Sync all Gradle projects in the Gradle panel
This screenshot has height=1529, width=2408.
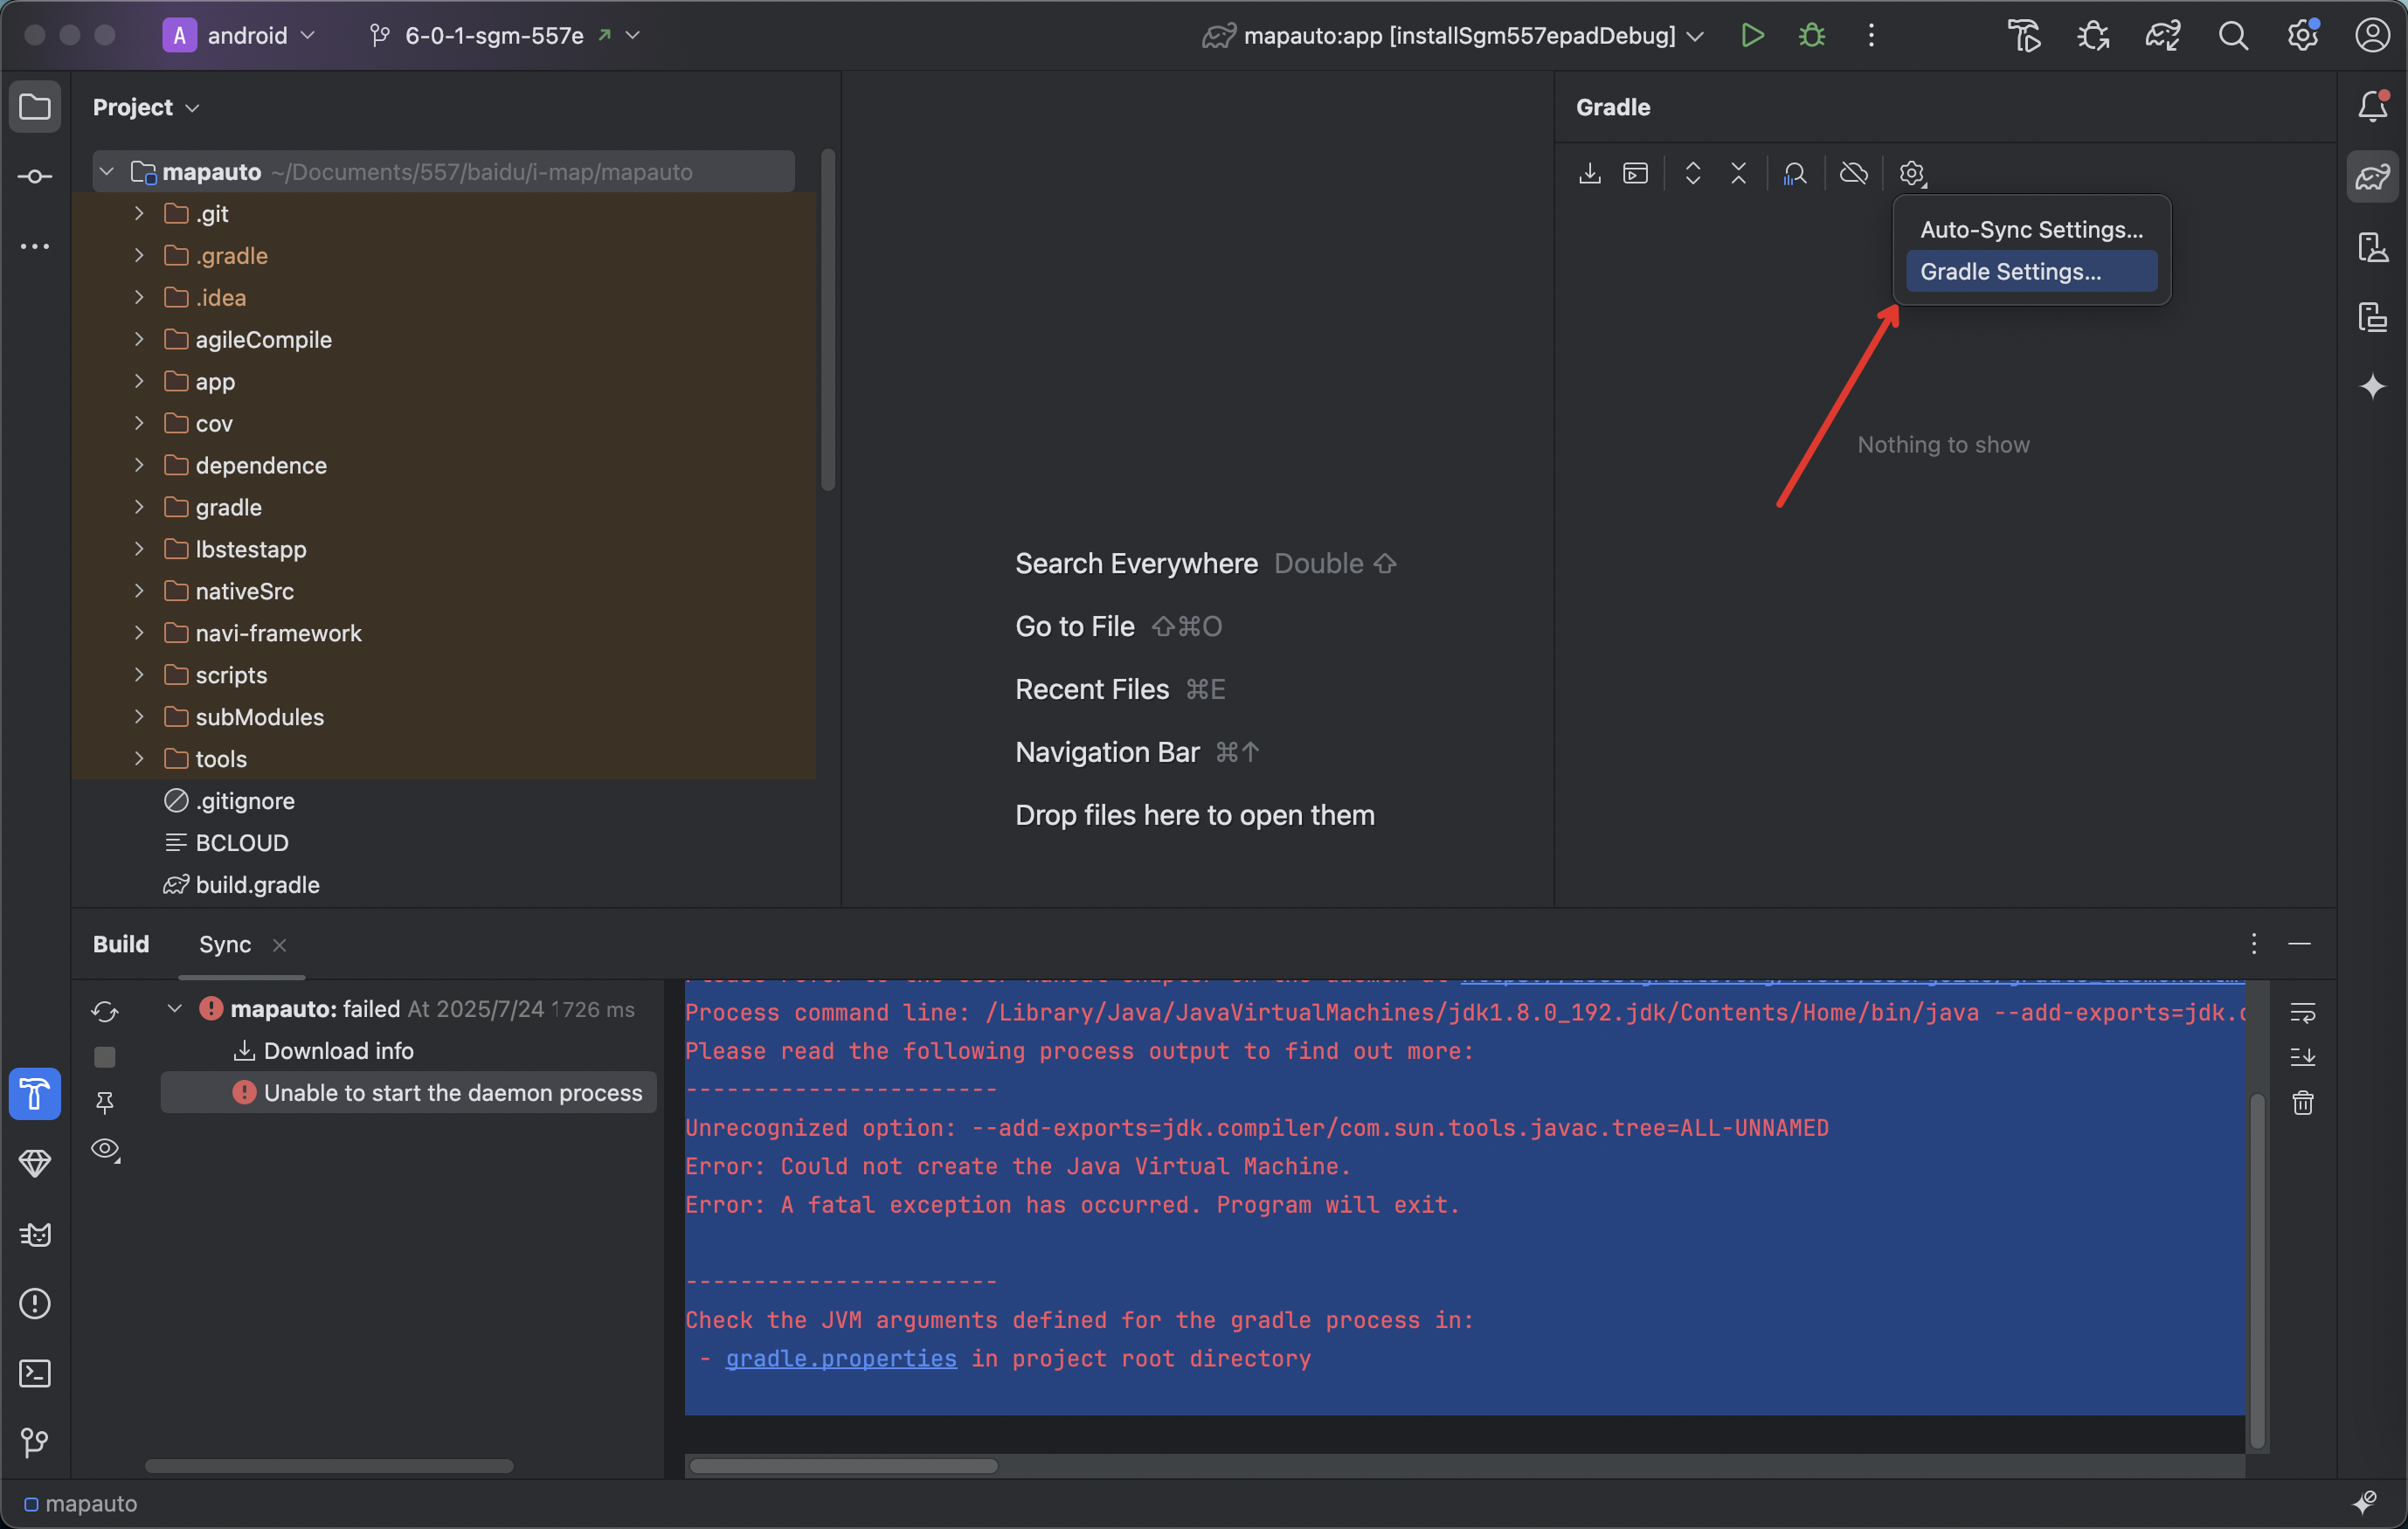1590,172
